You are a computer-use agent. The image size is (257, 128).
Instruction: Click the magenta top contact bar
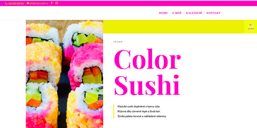tap(128, 3)
